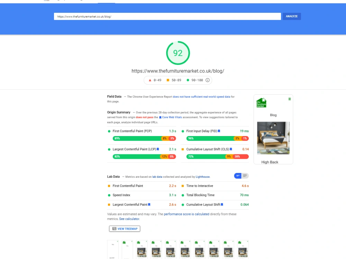Click the green status dot for Largest Contentful Paint (LCP)
This screenshot has height=259, width=346.
tap(109, 149)
